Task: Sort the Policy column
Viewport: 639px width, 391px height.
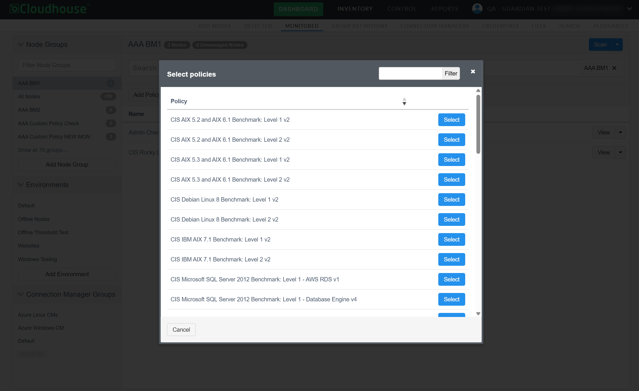Action: point(404,102)
